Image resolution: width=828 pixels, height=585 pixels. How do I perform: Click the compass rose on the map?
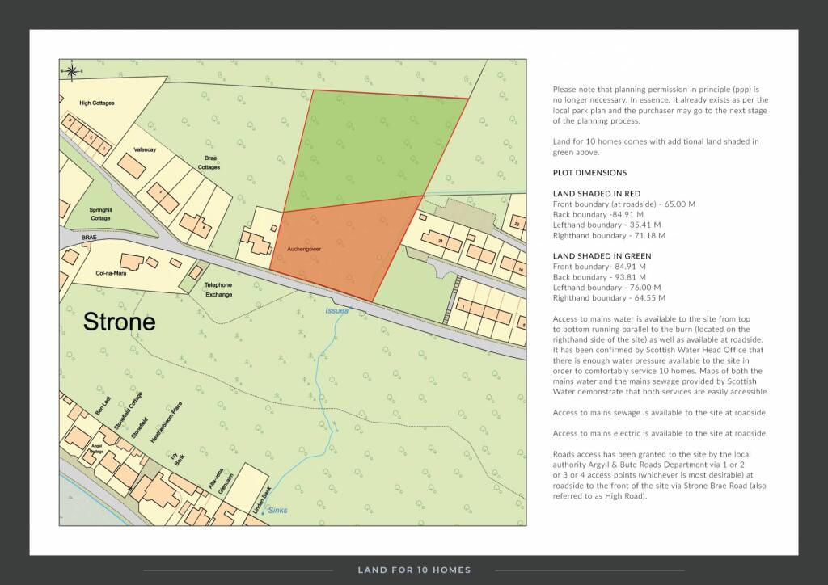click(72, 70)
